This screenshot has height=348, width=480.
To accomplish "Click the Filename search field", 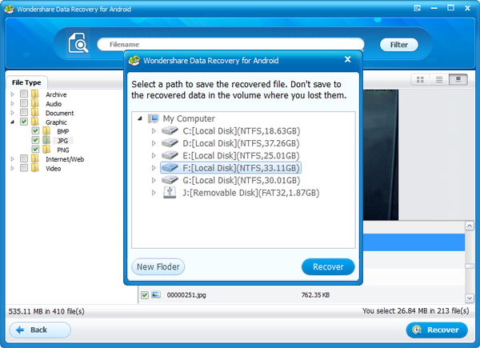I will tap(230, 44).
